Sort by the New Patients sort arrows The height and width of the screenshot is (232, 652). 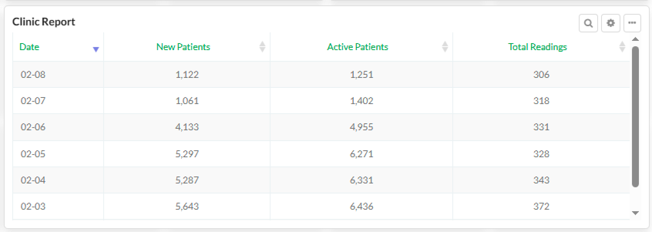(262, 47)
